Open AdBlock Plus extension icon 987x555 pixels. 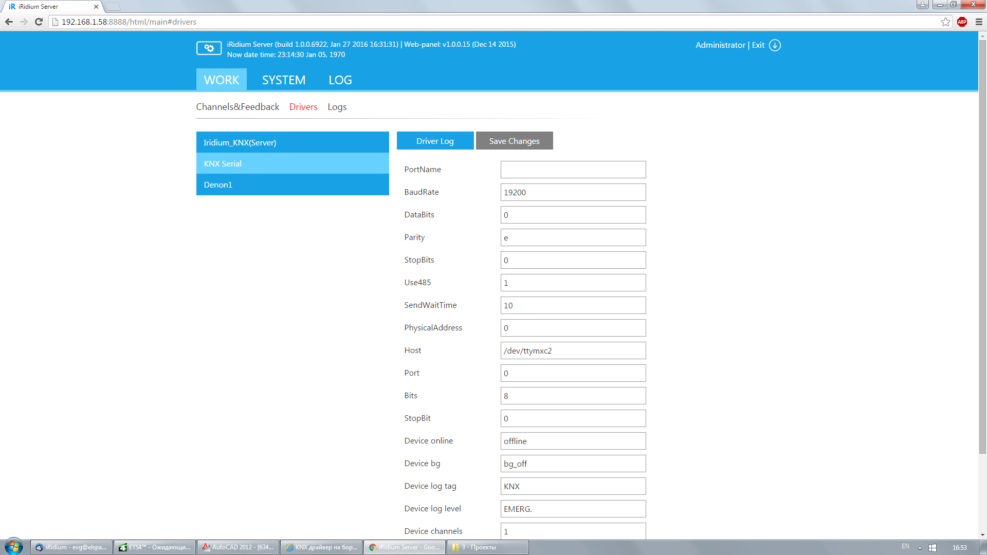pos(962,22)
